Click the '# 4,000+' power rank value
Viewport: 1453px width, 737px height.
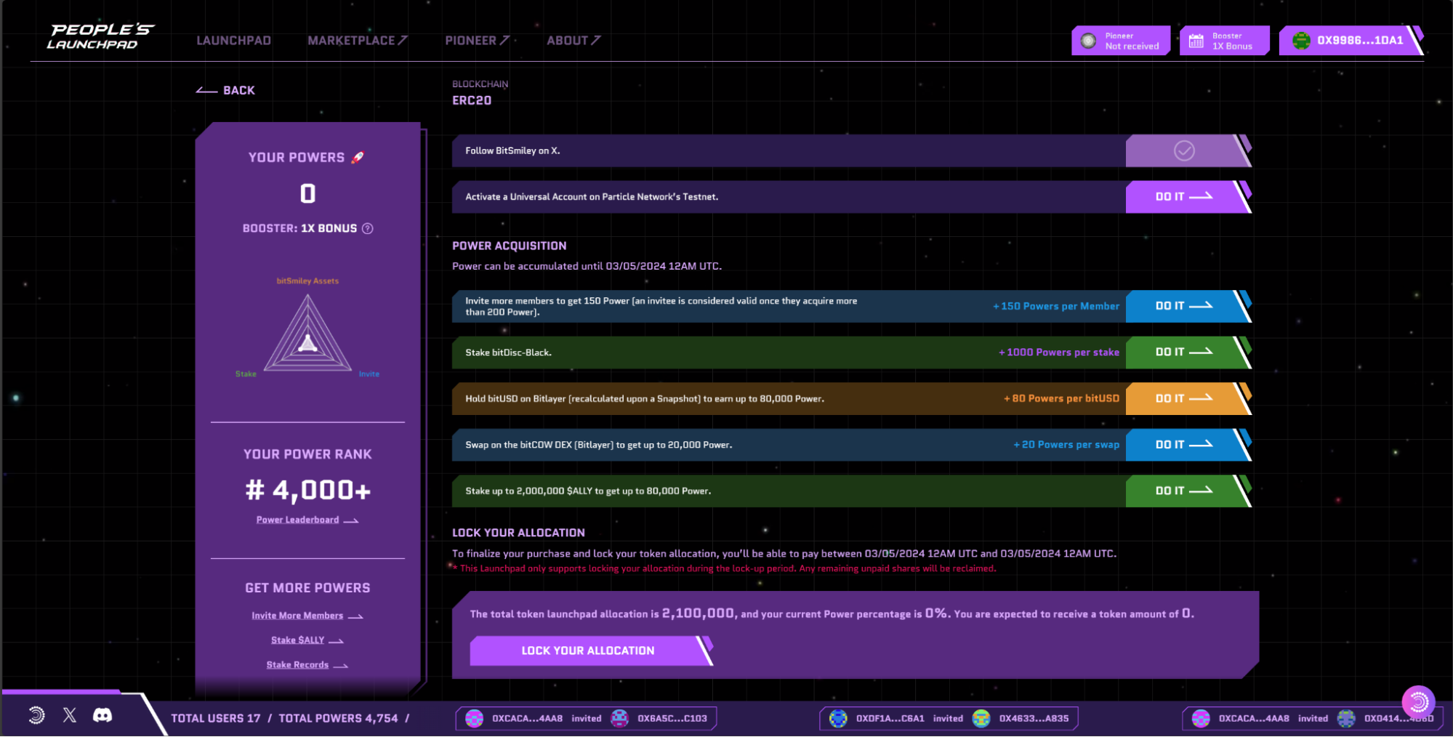point(307,491)
